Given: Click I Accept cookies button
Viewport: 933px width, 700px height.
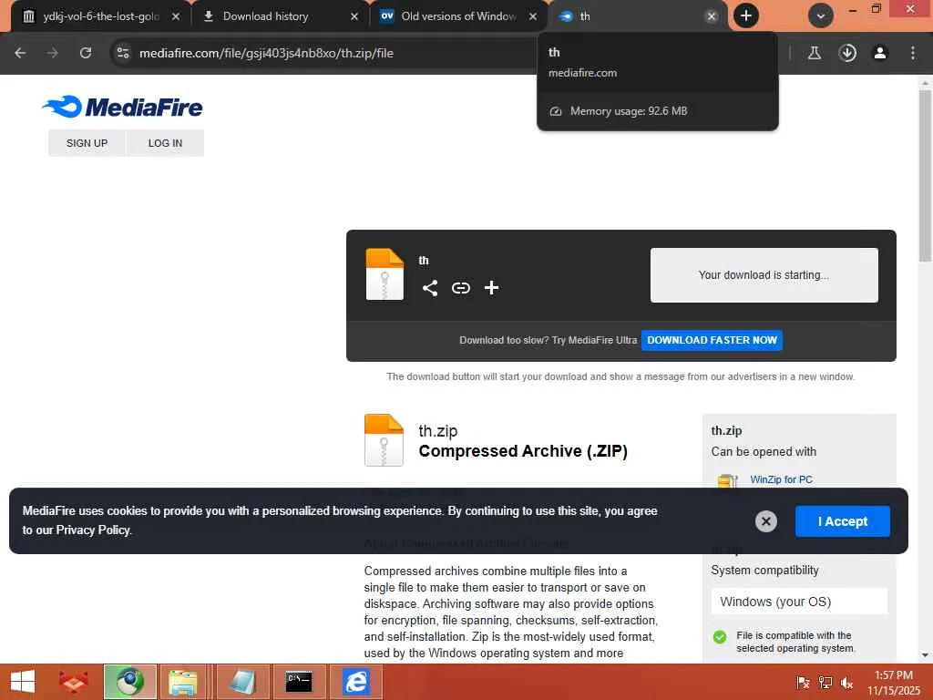Looking at the screenshot, I should point(843,521).
